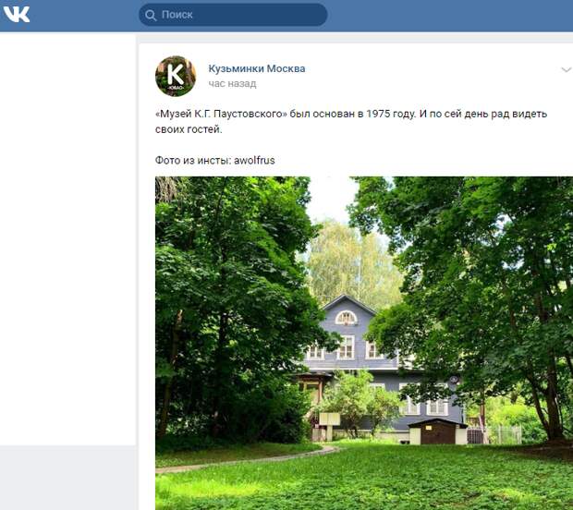Open the Кузьминки Москва group page link

257,68
